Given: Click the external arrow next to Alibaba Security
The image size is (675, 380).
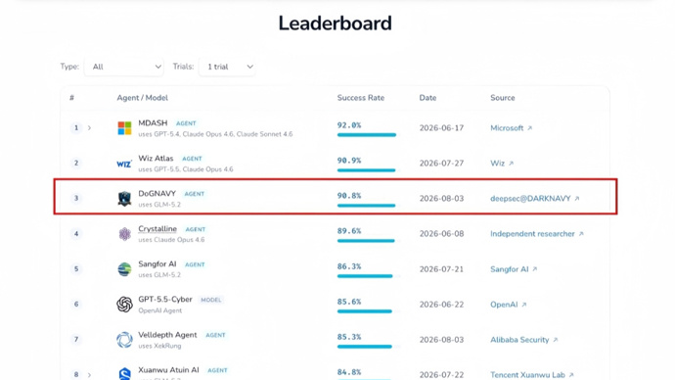Looking at the screenshot, I should tap(556, 340).
